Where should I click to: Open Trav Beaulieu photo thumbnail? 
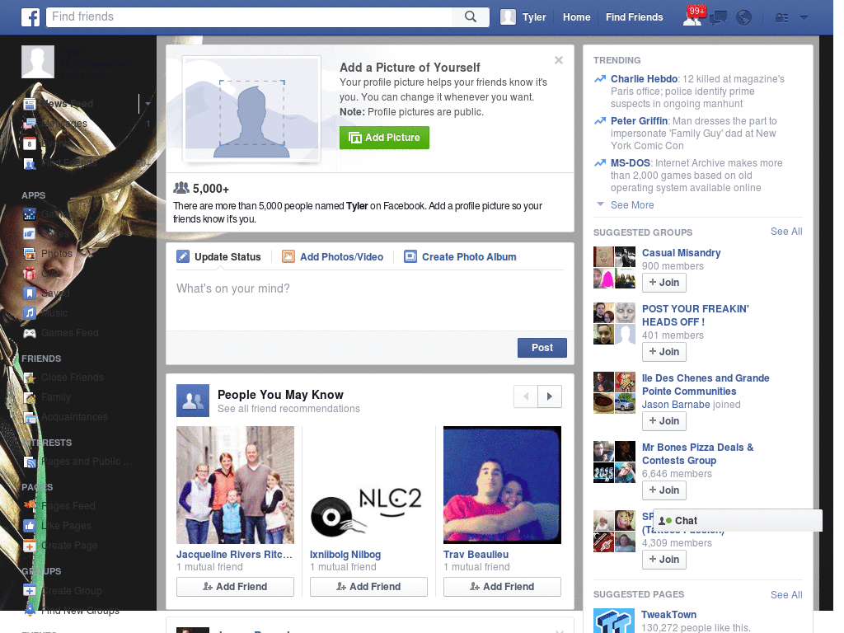point(502,485)
